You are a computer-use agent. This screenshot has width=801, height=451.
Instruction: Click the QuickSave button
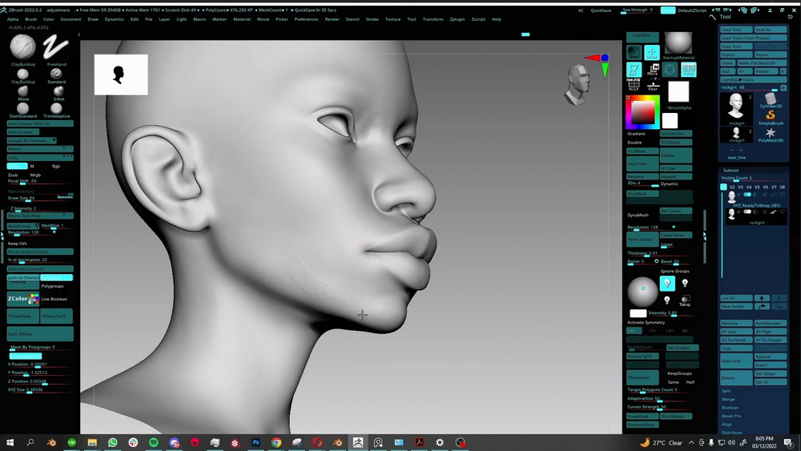tap(601, 10)
